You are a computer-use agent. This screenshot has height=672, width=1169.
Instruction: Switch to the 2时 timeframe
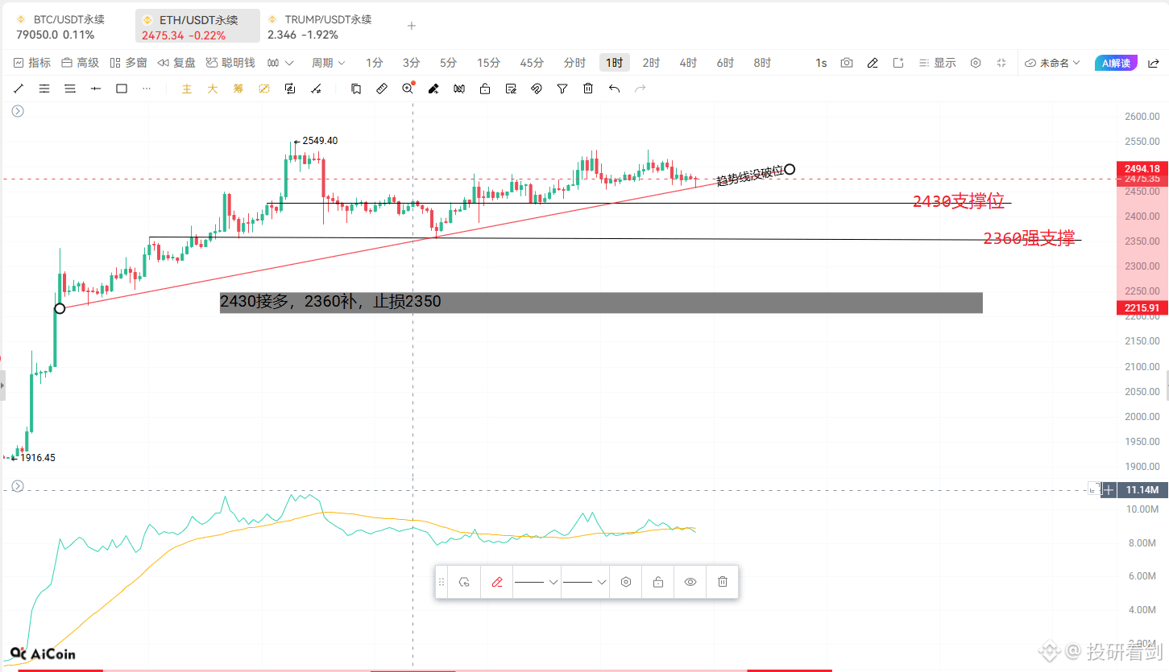pyautogui.click(x=651, y=63)
